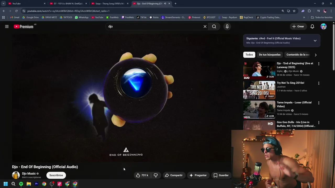Click the Crear create button
This screenshot has width=335, height=188.
(x=298, y=26)
